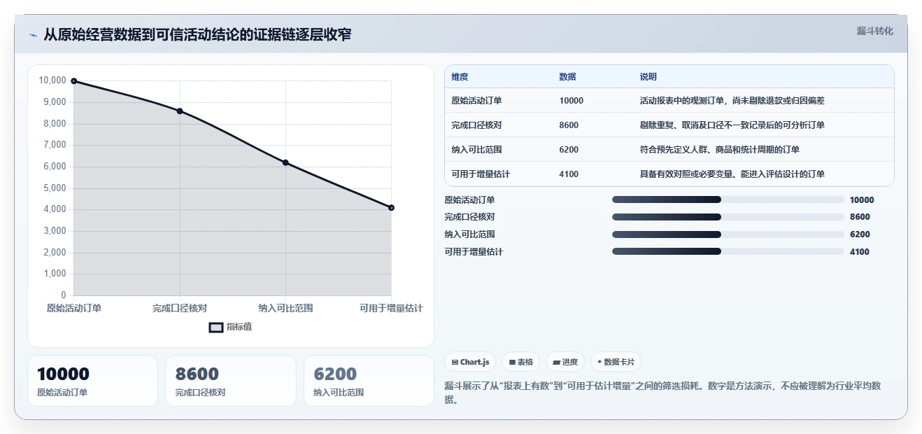Click the 可用于增量估计 progress bar
922x434 pixels.
(728, 251)
